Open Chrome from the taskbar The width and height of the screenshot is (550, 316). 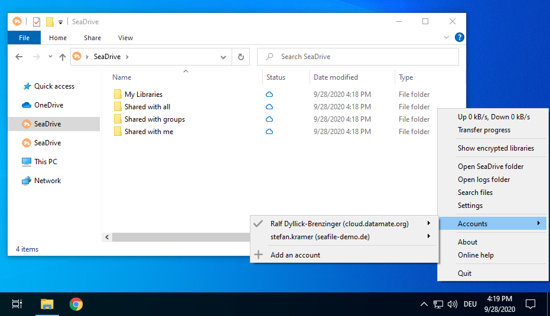[76, 304]
